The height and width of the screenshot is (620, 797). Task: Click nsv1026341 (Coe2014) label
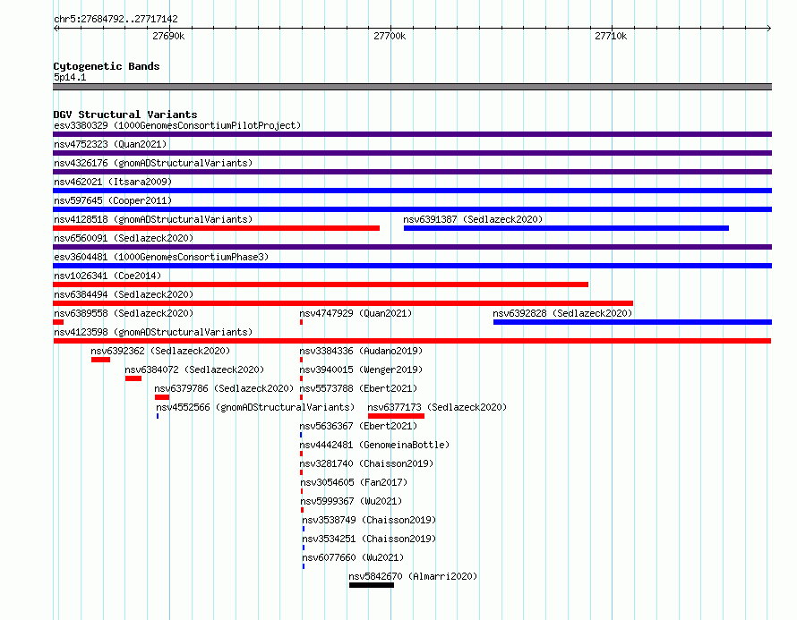point(107,276)
